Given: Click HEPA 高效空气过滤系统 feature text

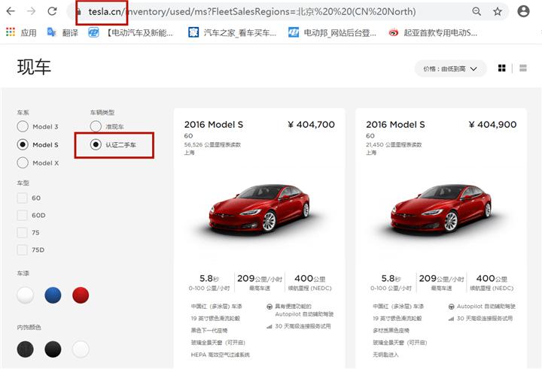Looking at the screenshot, I should coord(220,355).
